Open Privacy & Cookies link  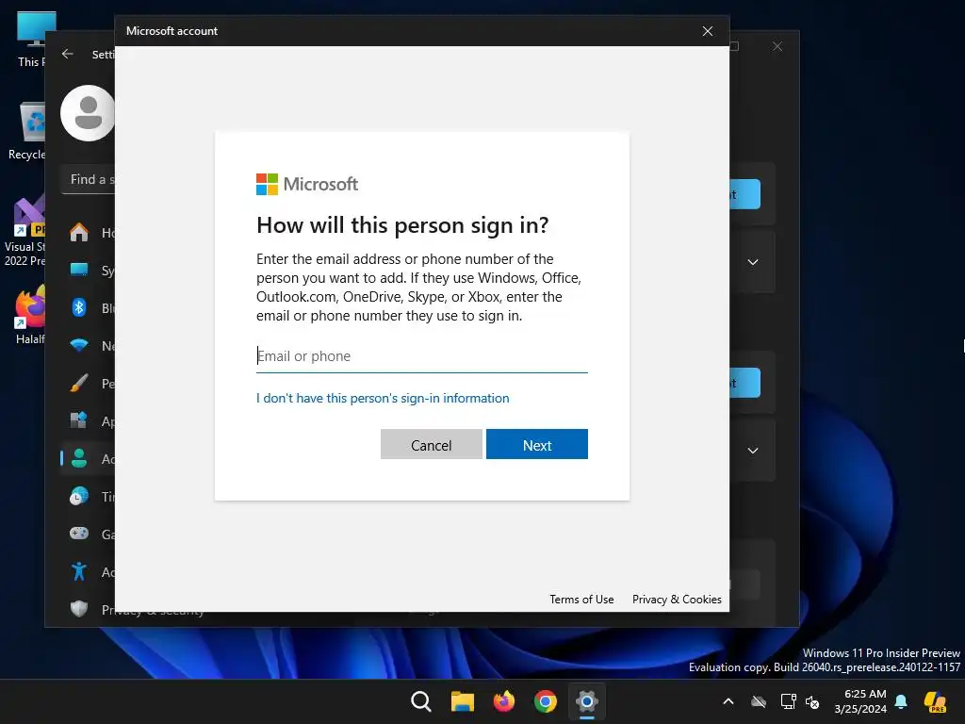(x=677, y=599)
